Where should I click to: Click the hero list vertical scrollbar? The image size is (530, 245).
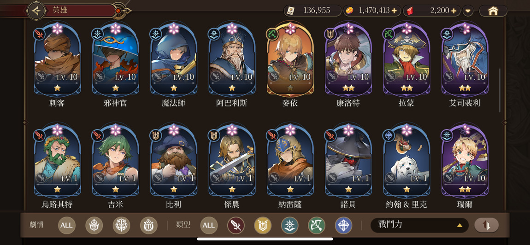[500, 90]
